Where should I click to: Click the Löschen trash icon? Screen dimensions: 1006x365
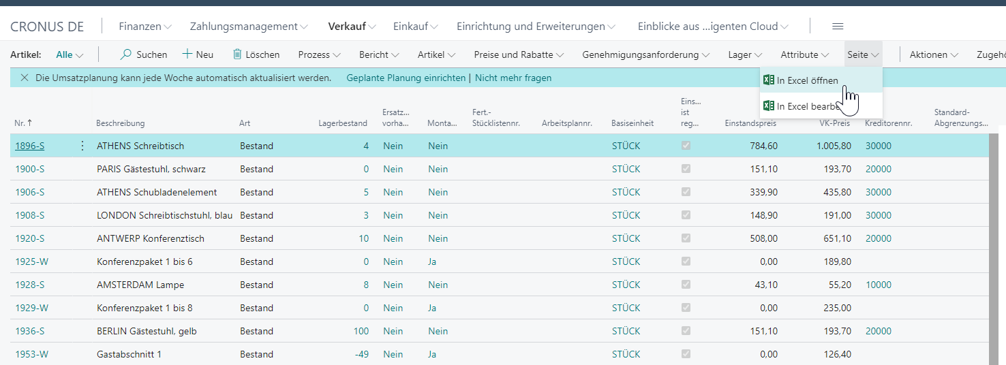point(237,54)
